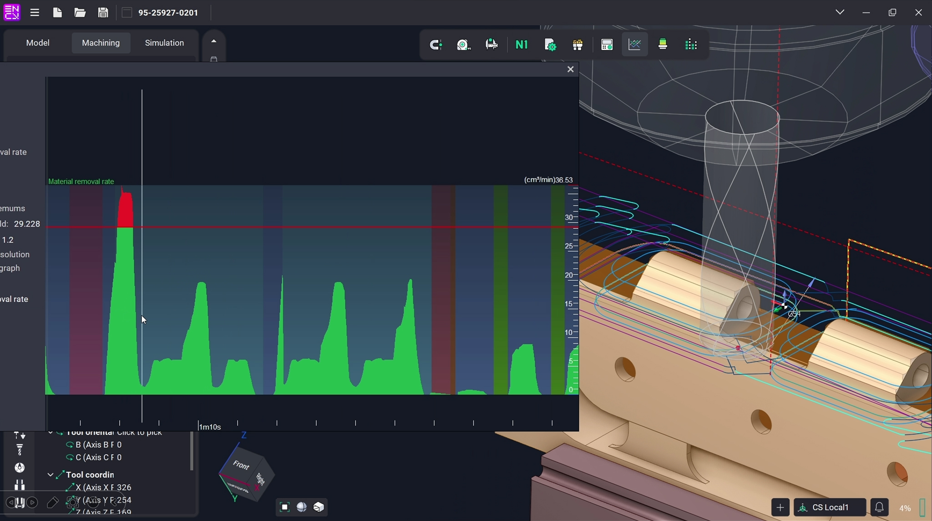Switch to the Model tab

click(x=38, y=43)
